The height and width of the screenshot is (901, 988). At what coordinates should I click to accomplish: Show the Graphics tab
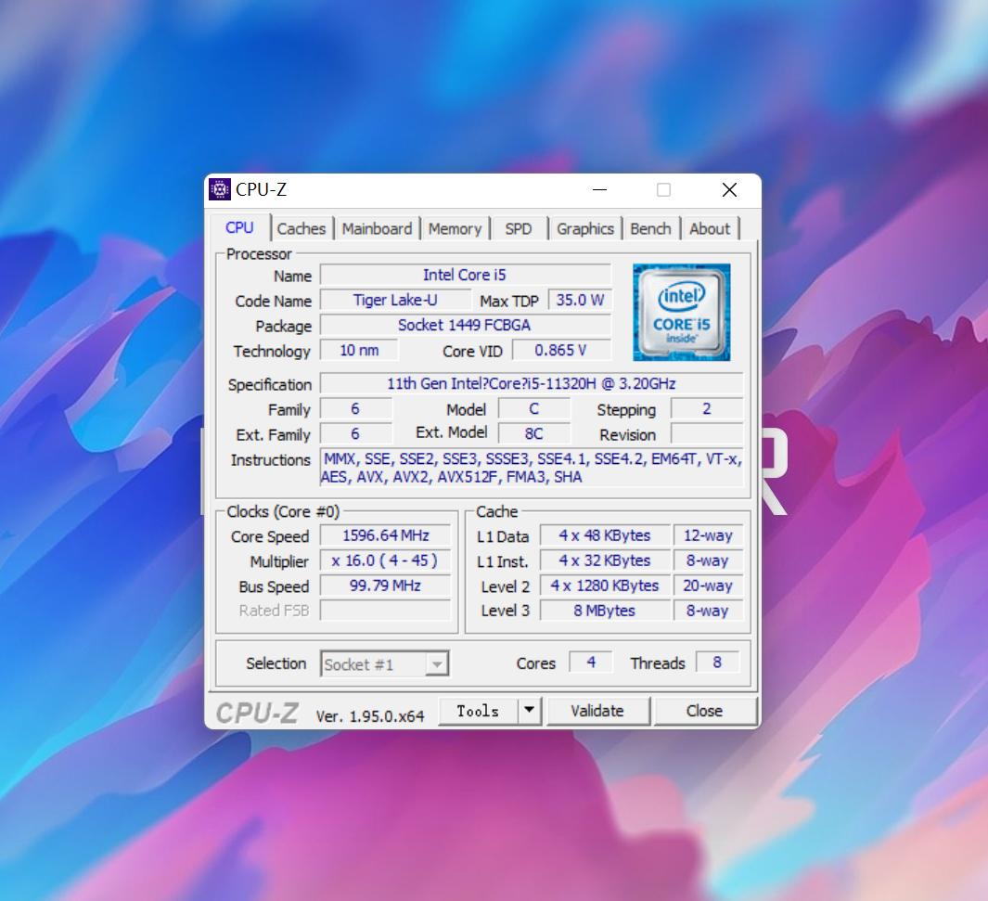[x=585, y=228]
